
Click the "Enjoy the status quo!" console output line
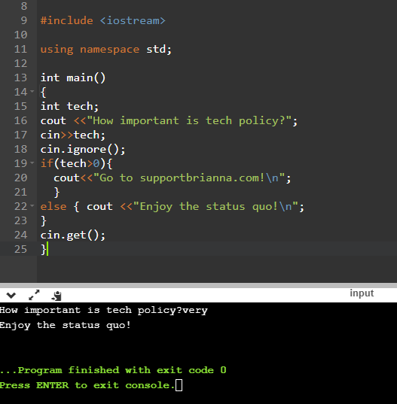click(x=66, y=325)
